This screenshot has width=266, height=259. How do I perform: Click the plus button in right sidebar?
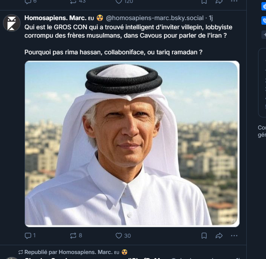click(x=264, y=34)
